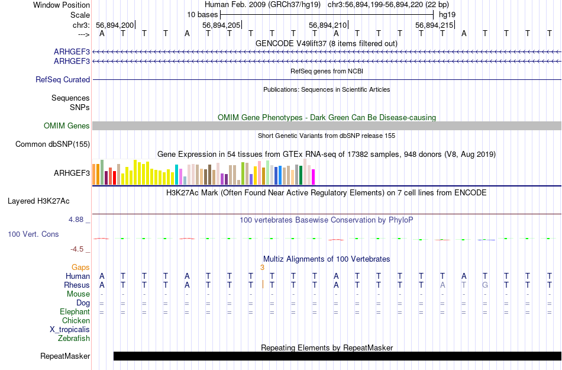Click the Zebrafish alignment row label
The width and height of the screenshot is (562, 370).
(x=74, y=338)
